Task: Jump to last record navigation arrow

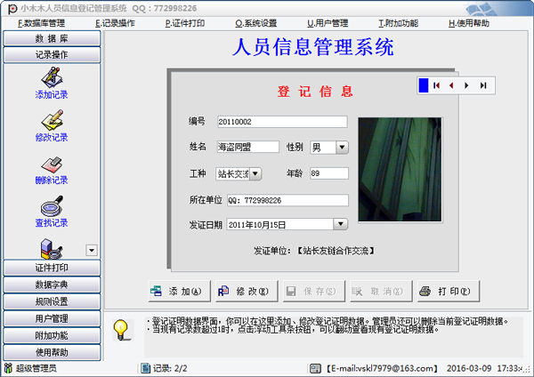Action: (482, 85)
